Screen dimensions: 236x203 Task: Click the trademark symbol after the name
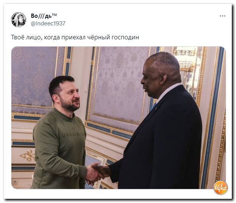click(x=54, y=15)
